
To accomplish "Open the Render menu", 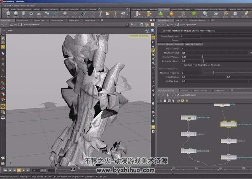I will (16, 6).
